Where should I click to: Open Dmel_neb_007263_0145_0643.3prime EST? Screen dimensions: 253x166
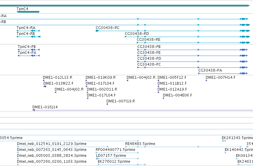[18, 153]
